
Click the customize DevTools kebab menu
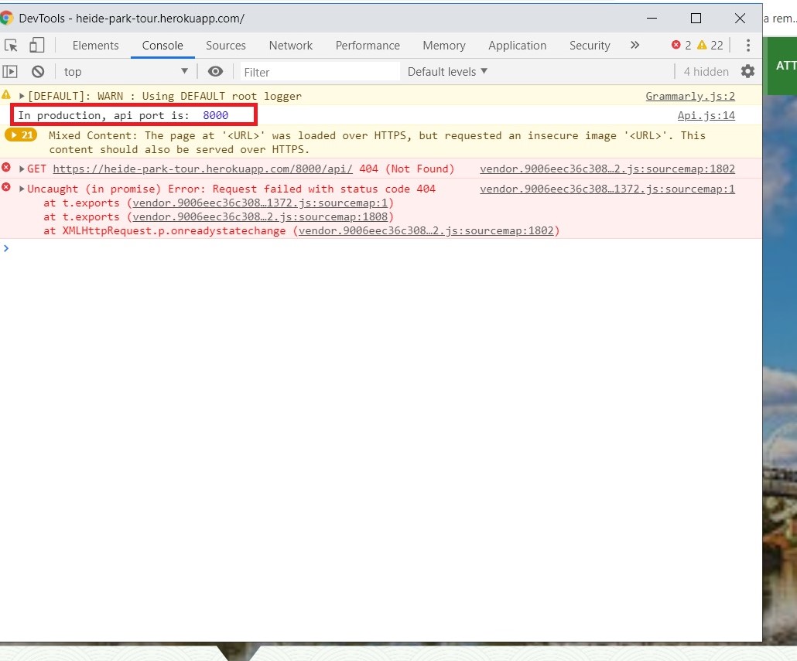(x=747, y=45)
